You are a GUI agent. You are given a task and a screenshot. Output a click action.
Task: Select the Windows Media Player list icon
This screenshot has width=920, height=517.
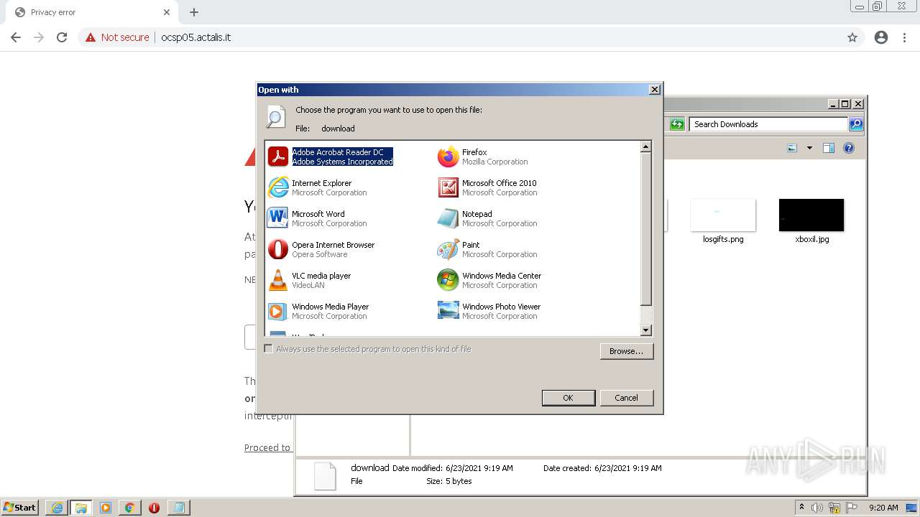pyautogui.click(x=278, y=311)
